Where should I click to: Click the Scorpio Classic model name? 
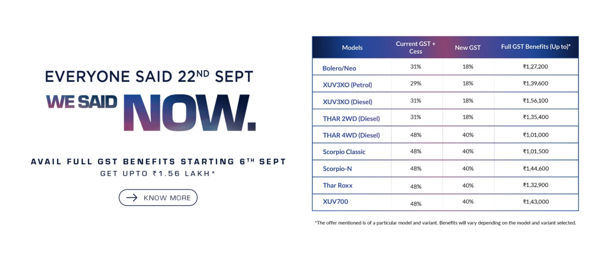pos(344,152)
